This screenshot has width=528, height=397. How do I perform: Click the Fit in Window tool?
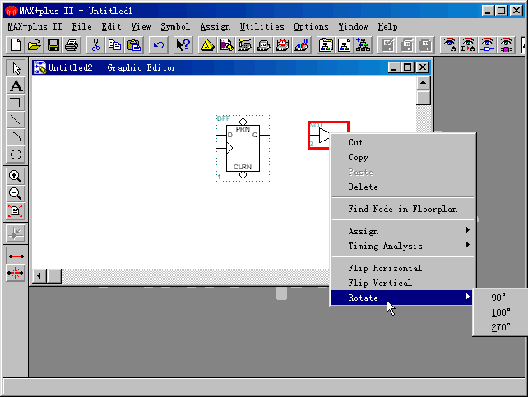point(15,211)
